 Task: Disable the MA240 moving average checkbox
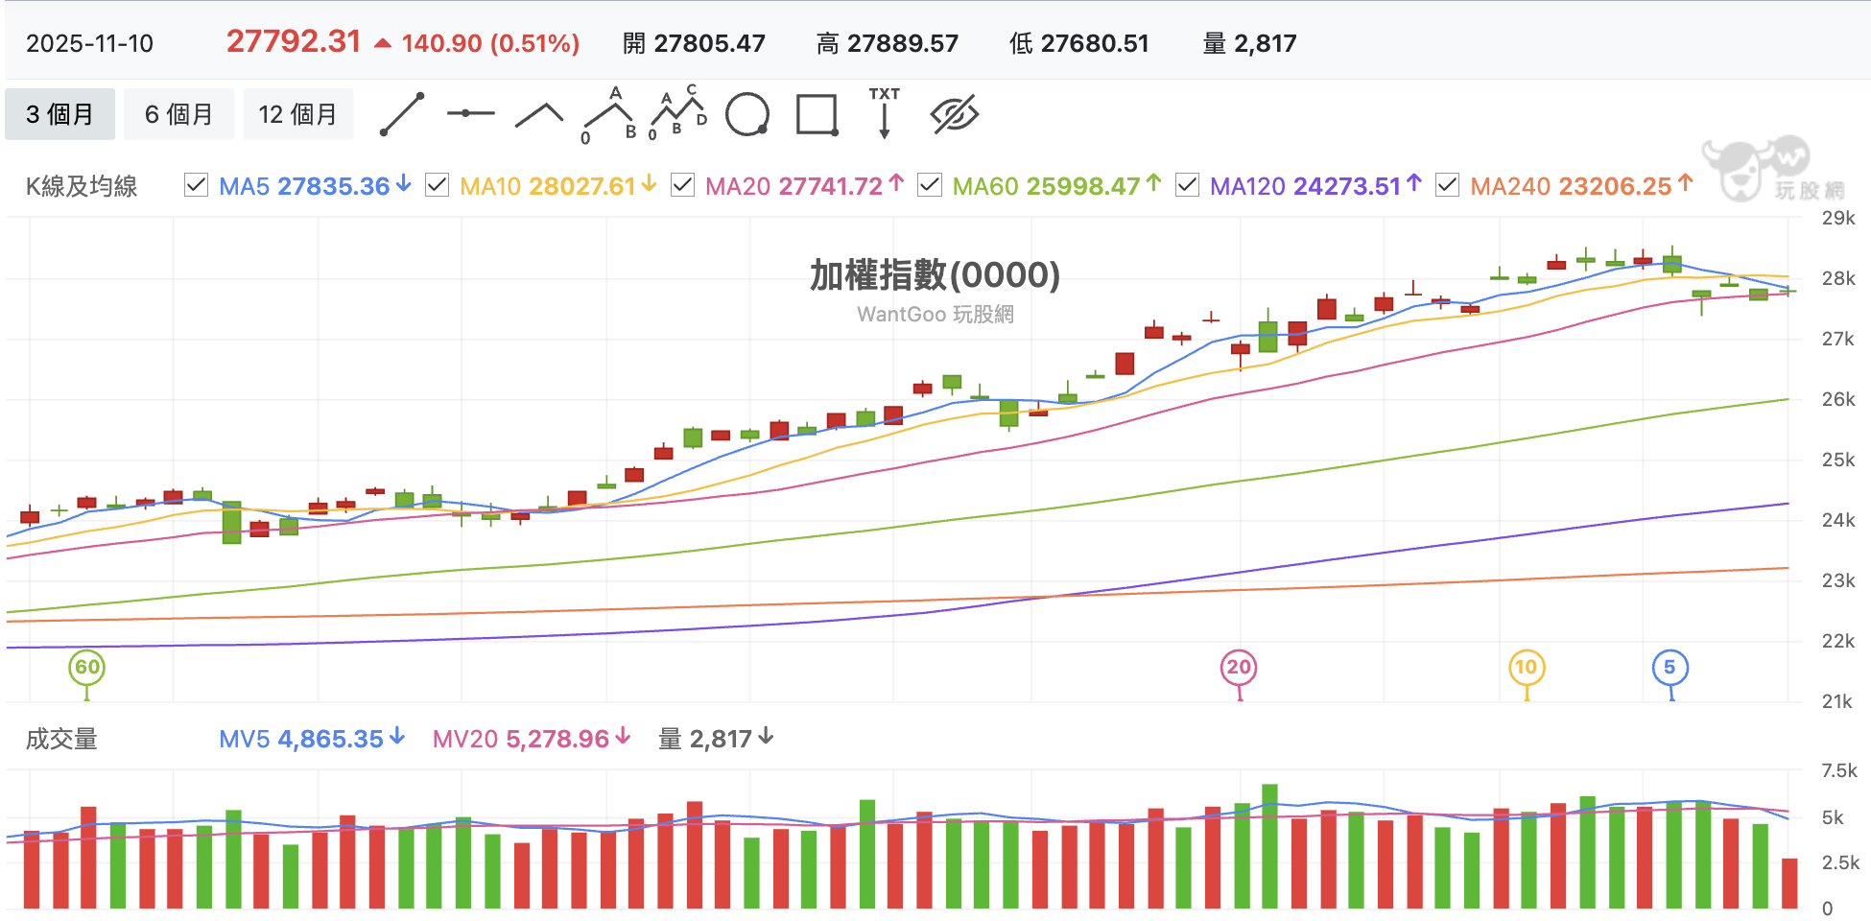1447,184
